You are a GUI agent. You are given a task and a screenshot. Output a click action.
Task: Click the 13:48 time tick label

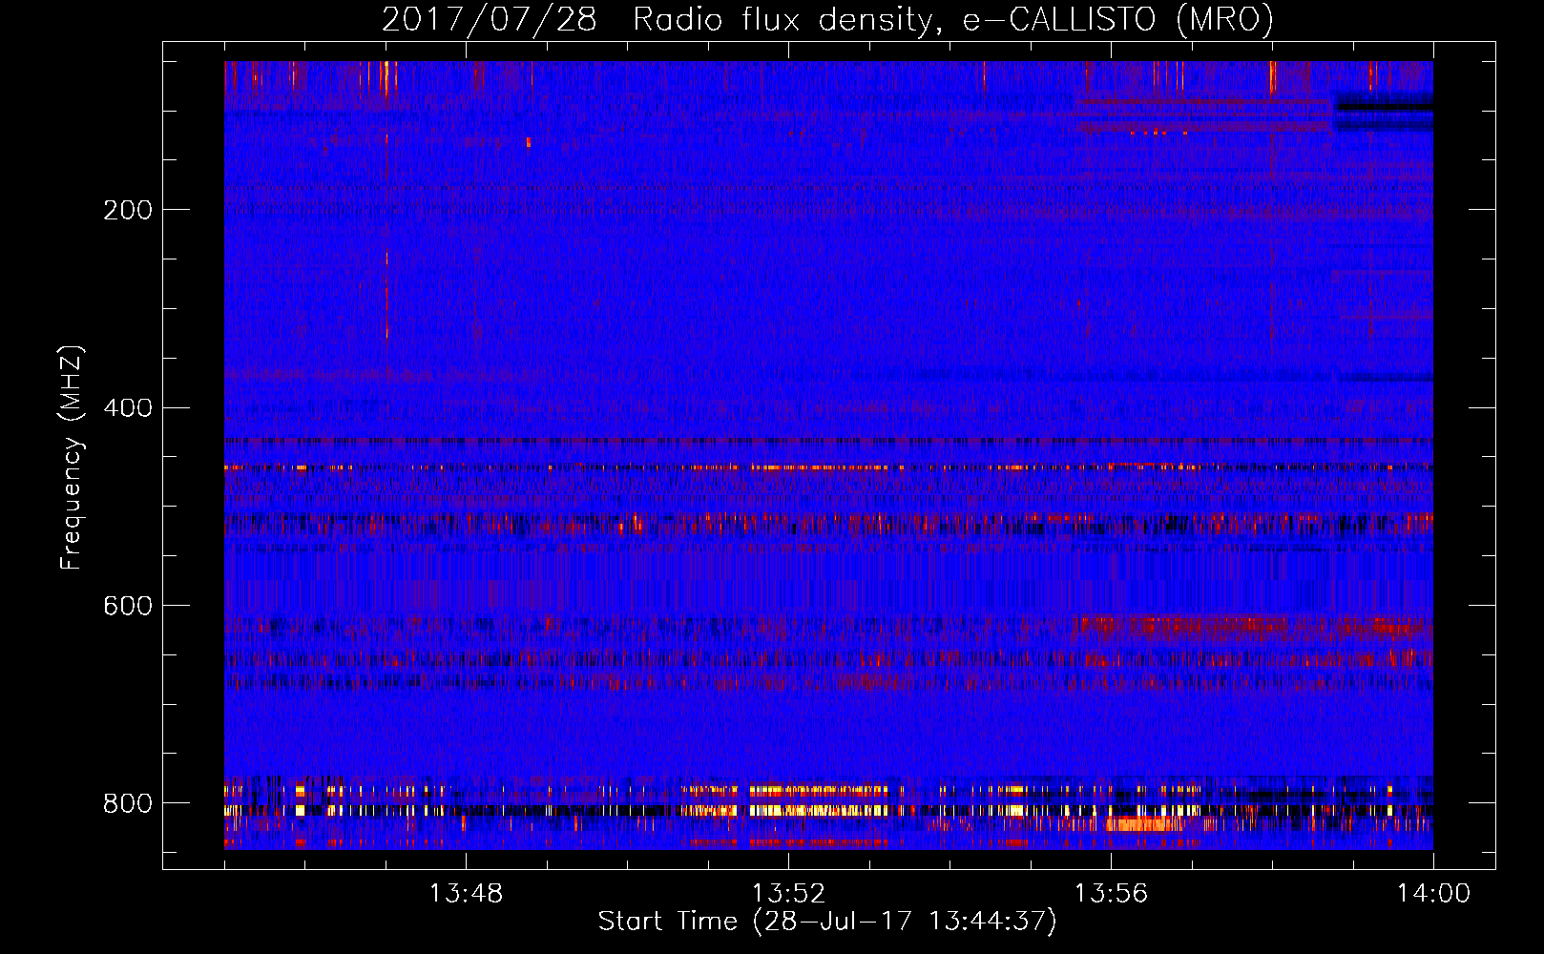click(x=466, y=894)
